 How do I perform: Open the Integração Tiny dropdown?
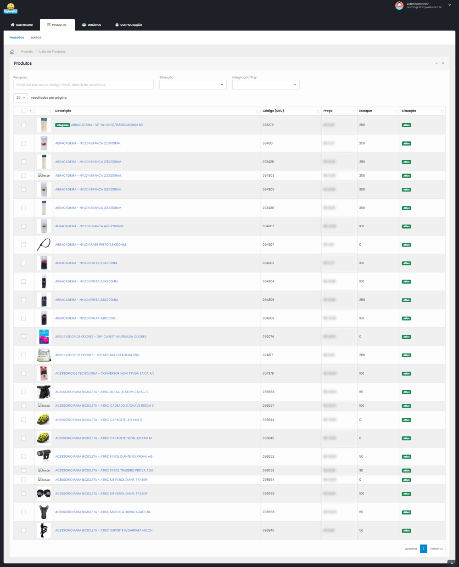266,84
